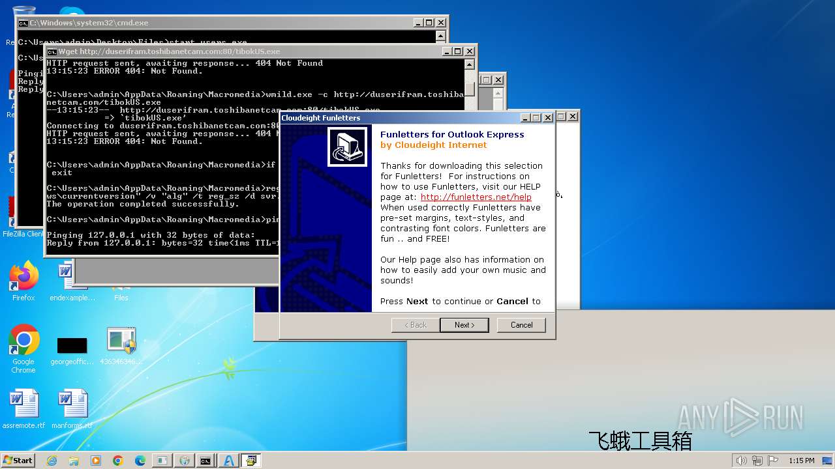The image size is (835, 469).
Task: Switch to the blue A app taskbar button
Action: pos(228,461)
